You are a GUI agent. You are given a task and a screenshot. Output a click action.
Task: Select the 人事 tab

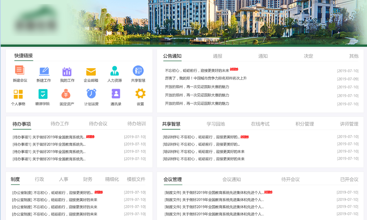[63, 179]
